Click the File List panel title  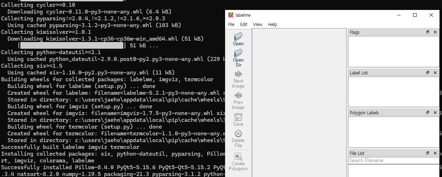point(357,153)
